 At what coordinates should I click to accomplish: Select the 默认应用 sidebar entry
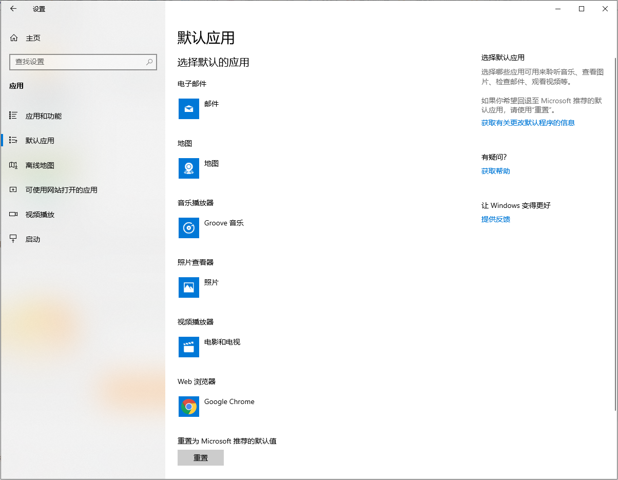(39, 141)
